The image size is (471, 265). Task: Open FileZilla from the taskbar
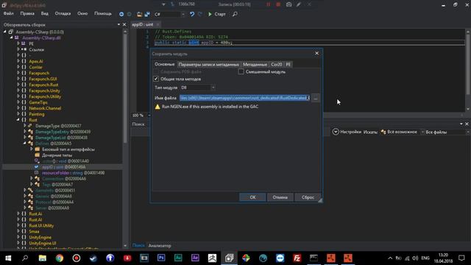coord(297,258)
